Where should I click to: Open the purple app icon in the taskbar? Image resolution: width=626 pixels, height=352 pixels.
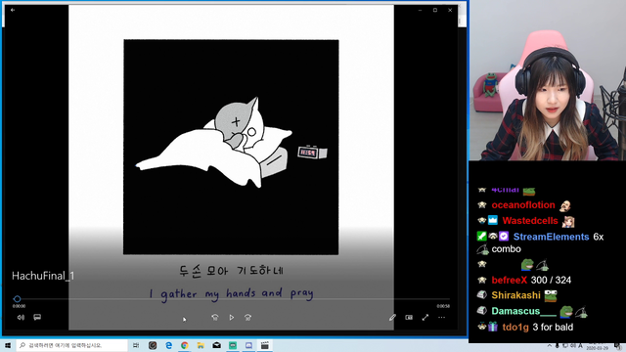click(248, 345)
